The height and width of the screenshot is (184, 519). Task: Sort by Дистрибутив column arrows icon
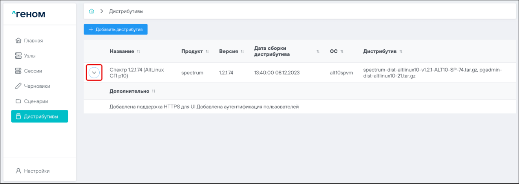point(401,52)
